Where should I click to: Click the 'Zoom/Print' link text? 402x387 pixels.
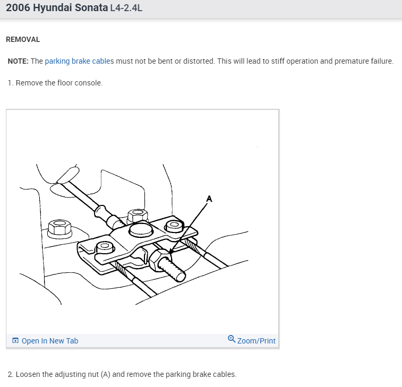pyautogui.click(x=256, y=341)
